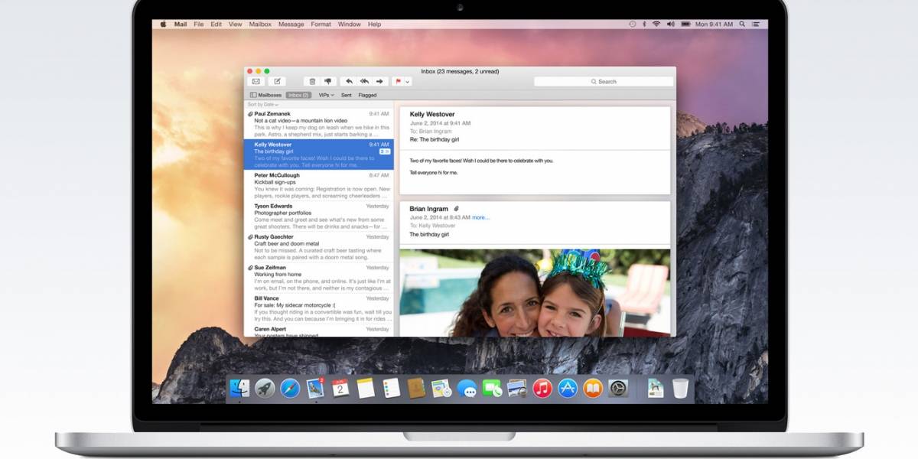Open the Edit menu
Viewport: 918px width, 459px height.
point(216,24)
